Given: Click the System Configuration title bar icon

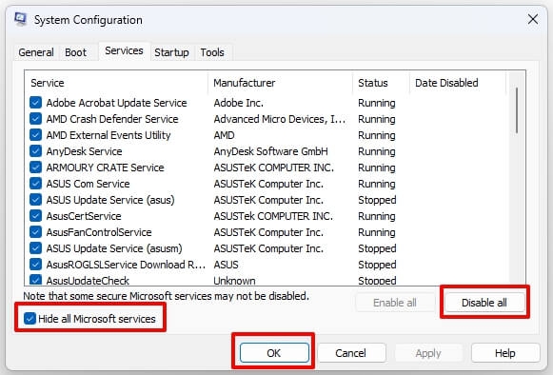Looking at the screenshot, I should (x=20, y=19).
